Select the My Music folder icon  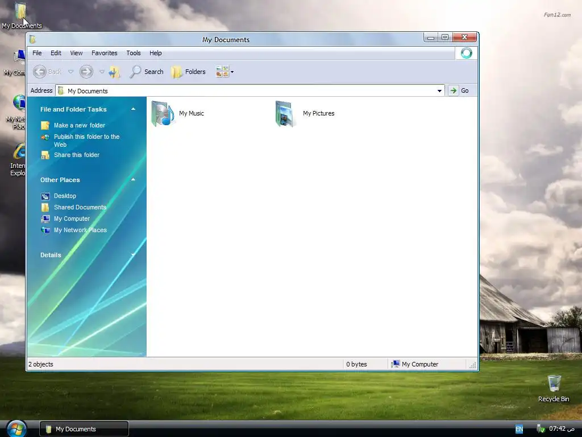pos(163,113)
